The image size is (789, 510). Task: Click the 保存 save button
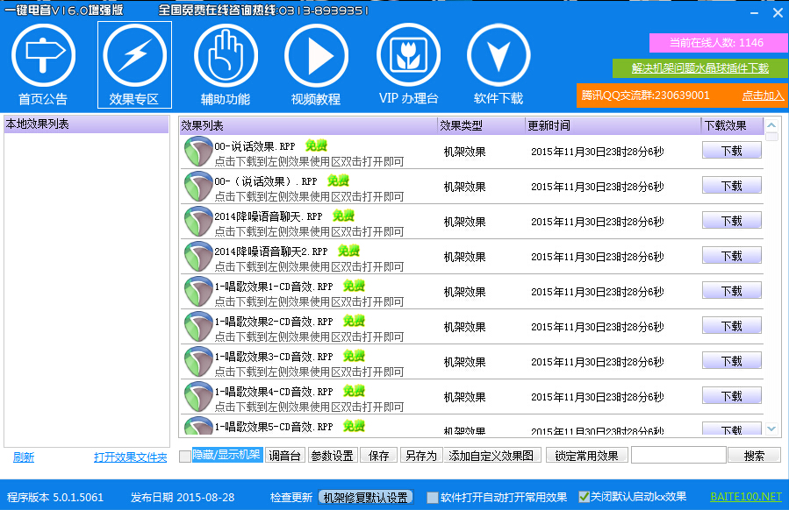point(377,455)
